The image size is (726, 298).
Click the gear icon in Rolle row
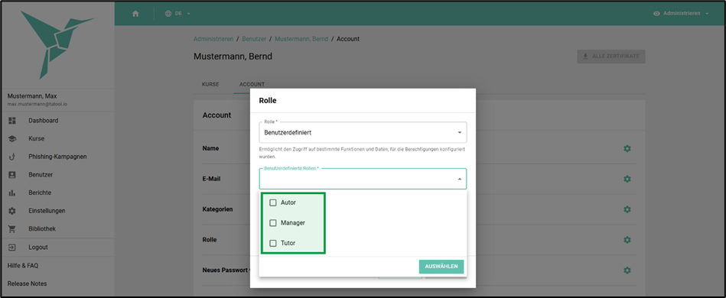click(x=627, y=240)
